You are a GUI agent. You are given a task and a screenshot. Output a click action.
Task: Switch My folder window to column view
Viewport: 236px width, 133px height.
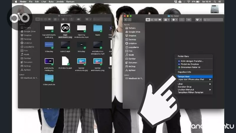click(156, 20)
